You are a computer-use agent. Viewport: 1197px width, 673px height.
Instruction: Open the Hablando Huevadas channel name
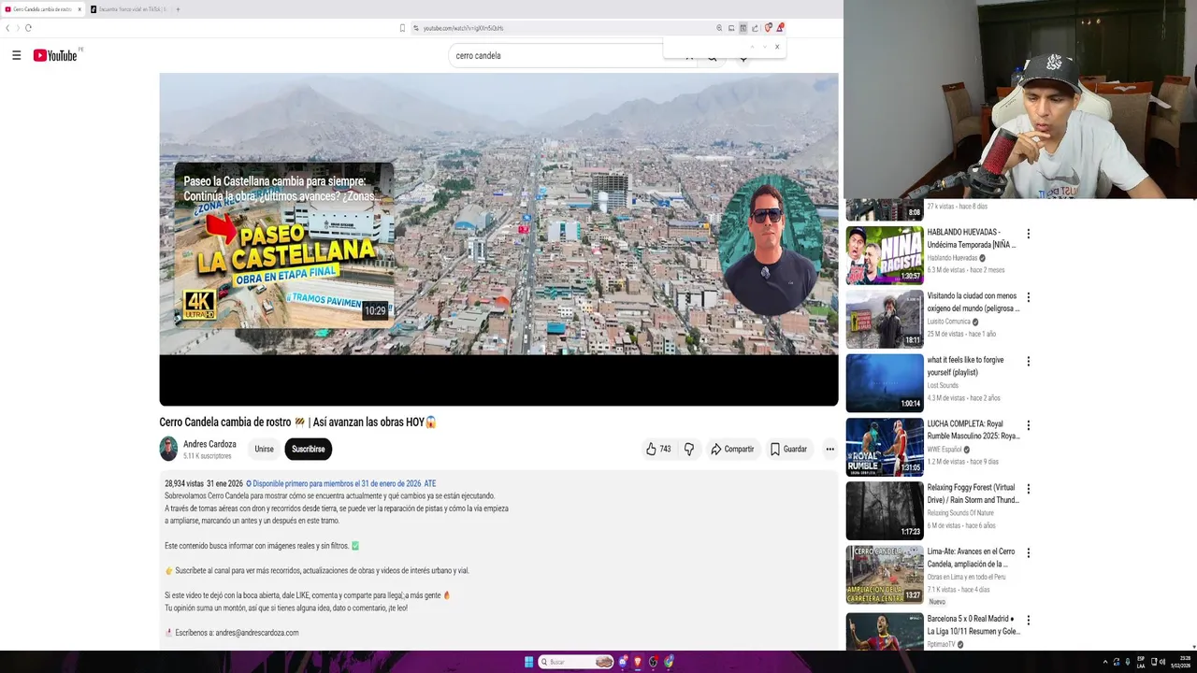pos(952,258)
